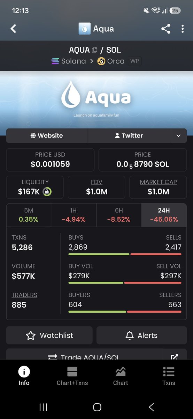
Task: Toggle Watchlist star for Aqua
Action: (49, 336)
